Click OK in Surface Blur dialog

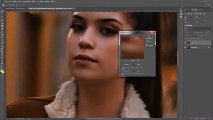149,37
